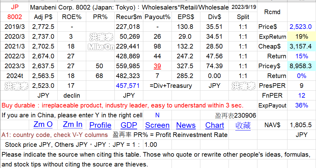Image resolution: width=316 pixels, height=168 pixels.
Task: Select the 2021/3 row label
Action: coord(14,46)
